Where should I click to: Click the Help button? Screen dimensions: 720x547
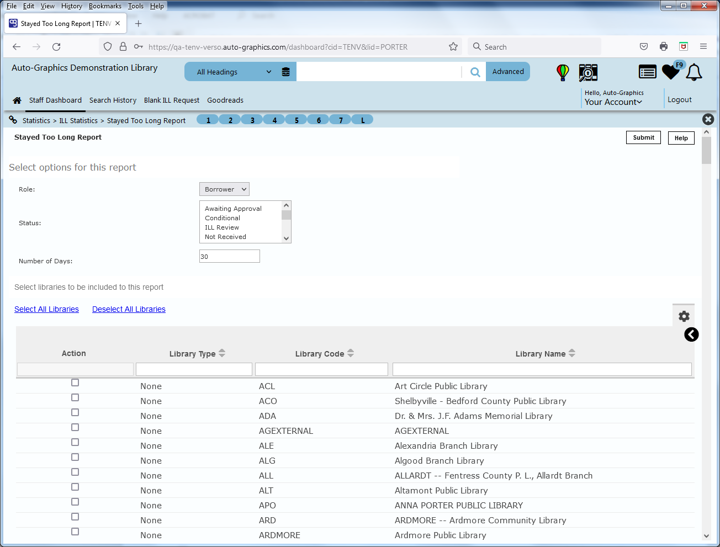[x=681, y=138]
